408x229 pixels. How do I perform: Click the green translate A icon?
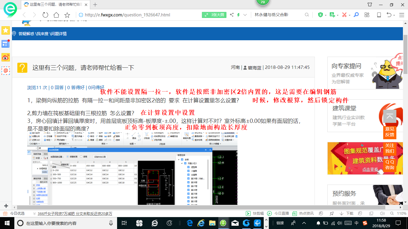pos(332,15)
